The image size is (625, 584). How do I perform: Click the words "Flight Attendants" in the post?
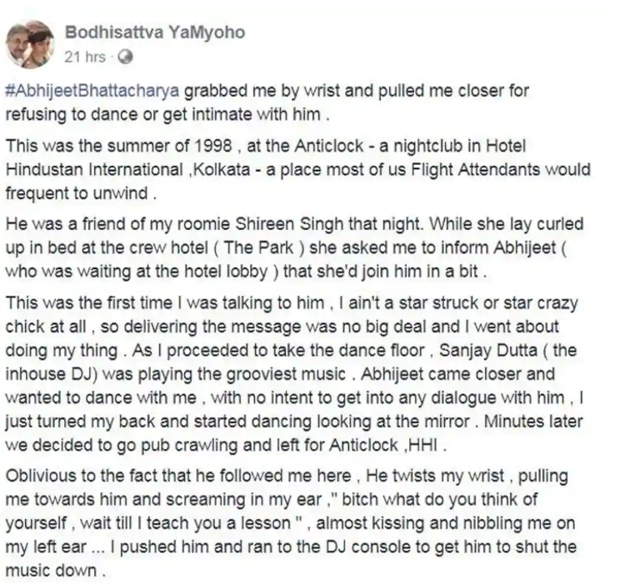pos(475,170)
